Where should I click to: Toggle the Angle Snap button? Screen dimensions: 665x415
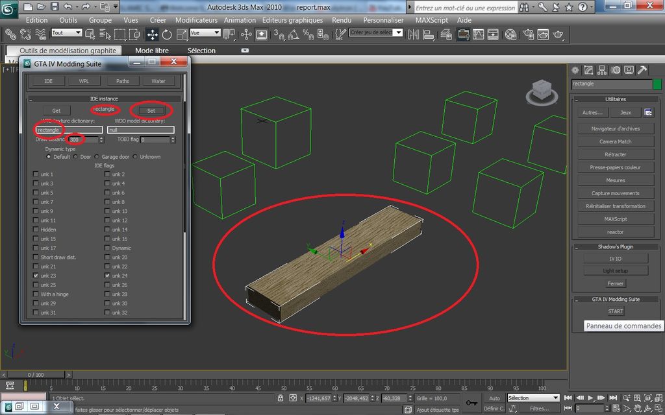tap(293, 34)
